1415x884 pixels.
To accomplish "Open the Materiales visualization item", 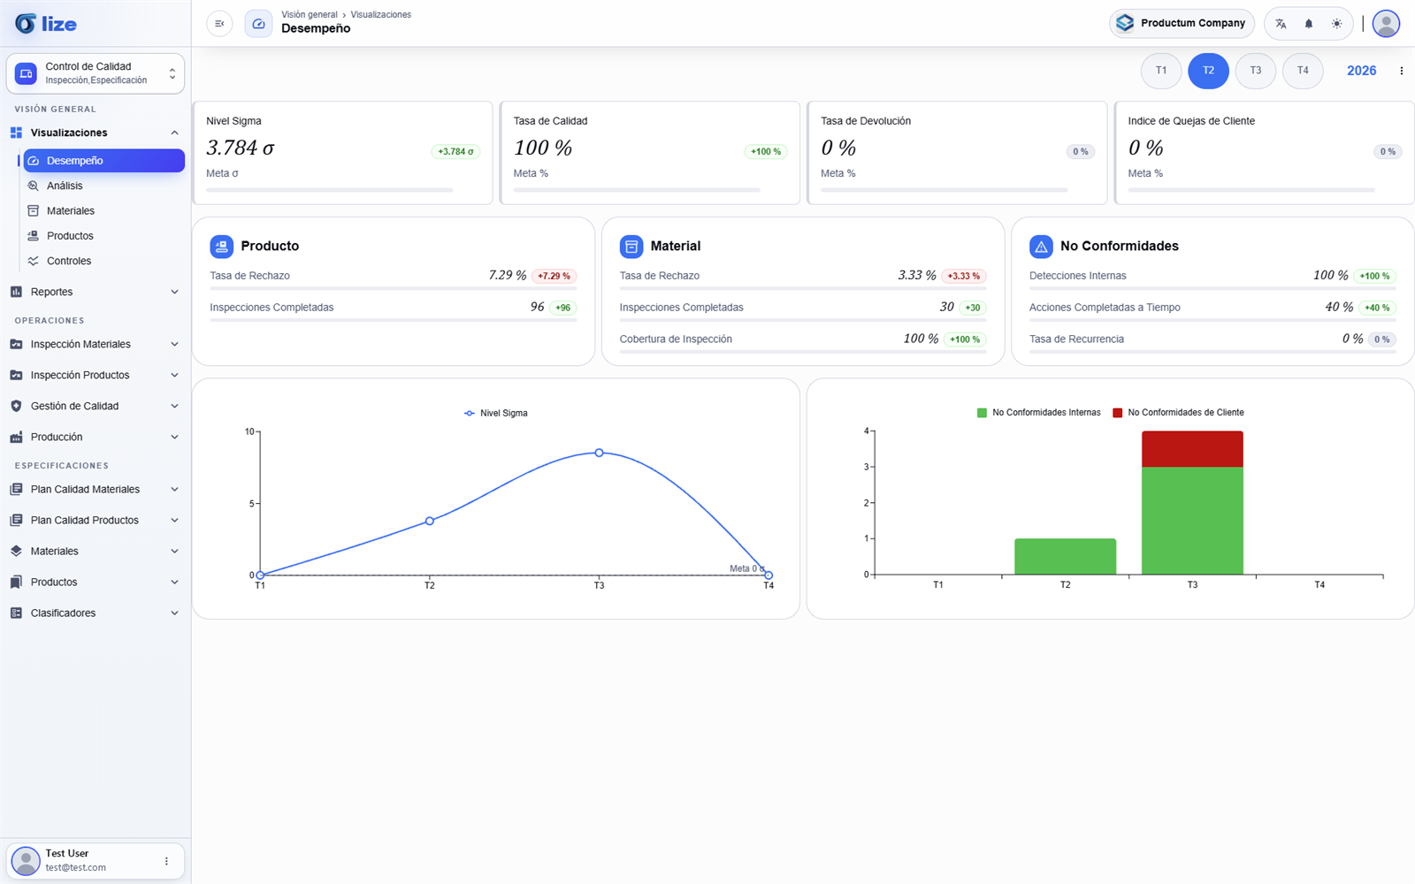I will (x=103, y=210).
